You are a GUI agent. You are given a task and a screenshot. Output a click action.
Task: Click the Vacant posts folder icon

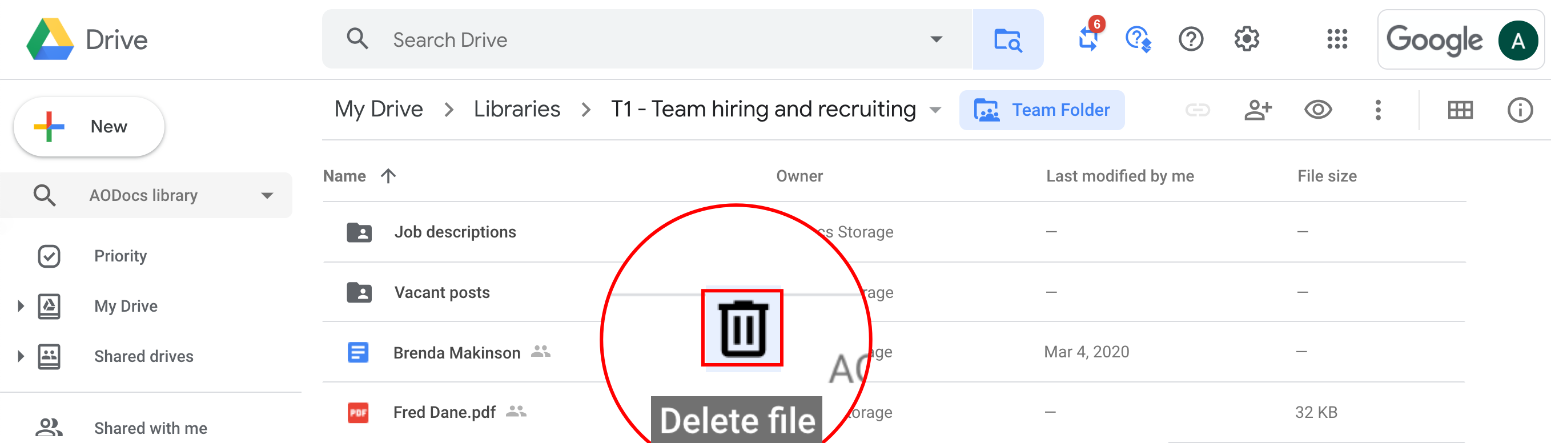click(359, 292)
